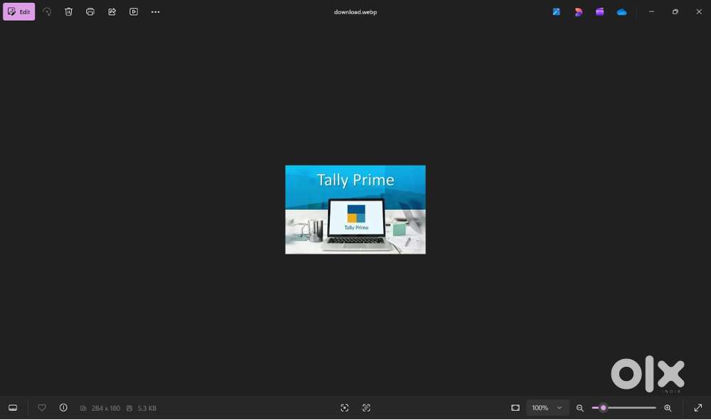The width and height of the screenshot is (711, 420).
Task: Show file info with the info icon
Action: [63, 408]
